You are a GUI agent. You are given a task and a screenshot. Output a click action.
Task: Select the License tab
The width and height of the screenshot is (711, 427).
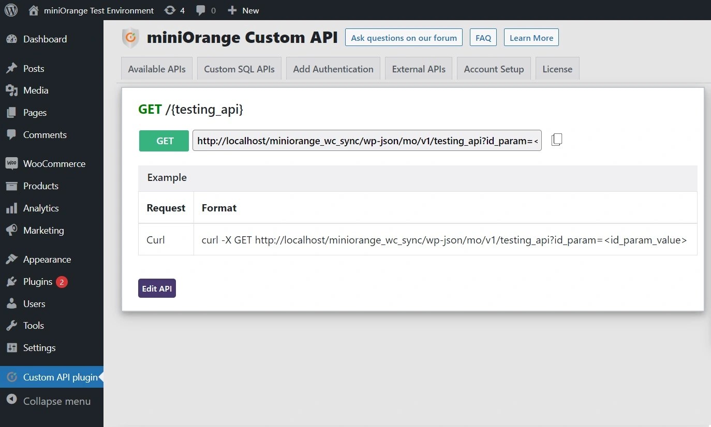click(x=557, y=68)
